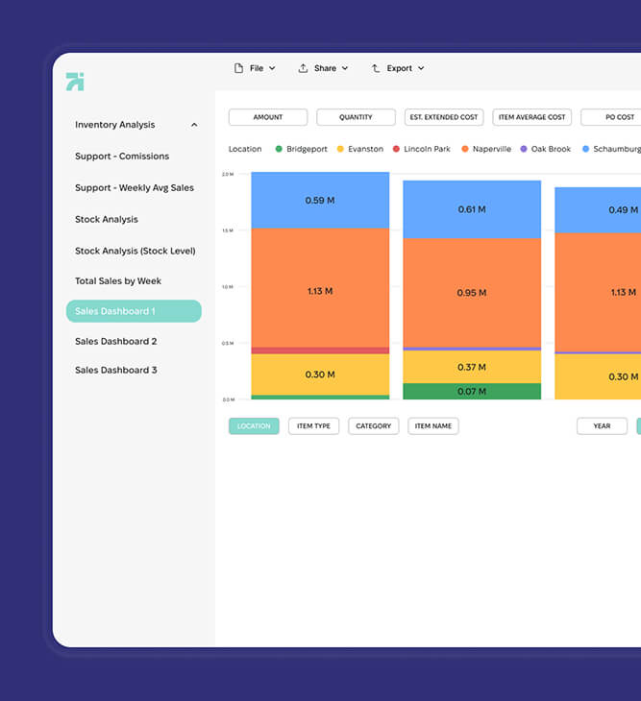The image size is (641, 701).
Task: Toggle the ITEM AVERAGE COST measure
Action: (x=531, y=117)
